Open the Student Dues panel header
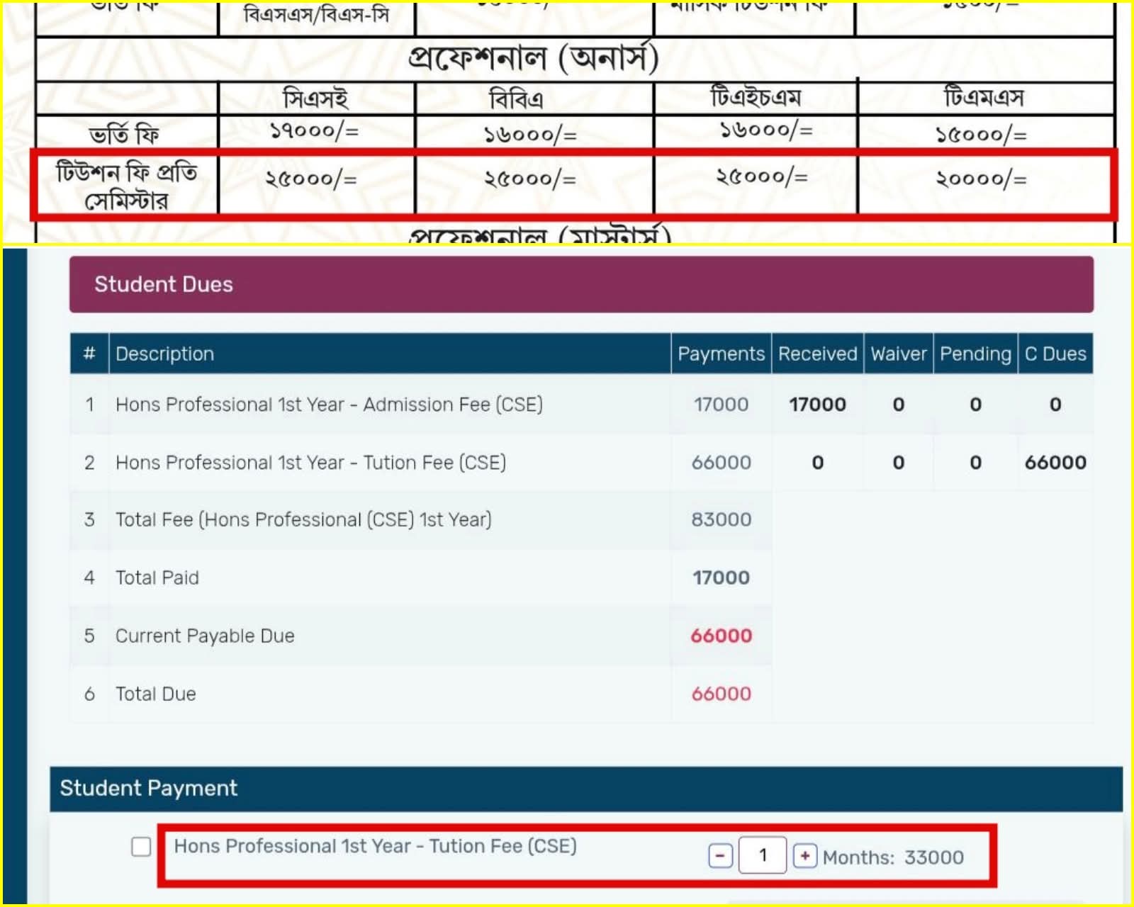Image resolution: width=1134 pixels, height=907 pixels. tap(581, 284)
